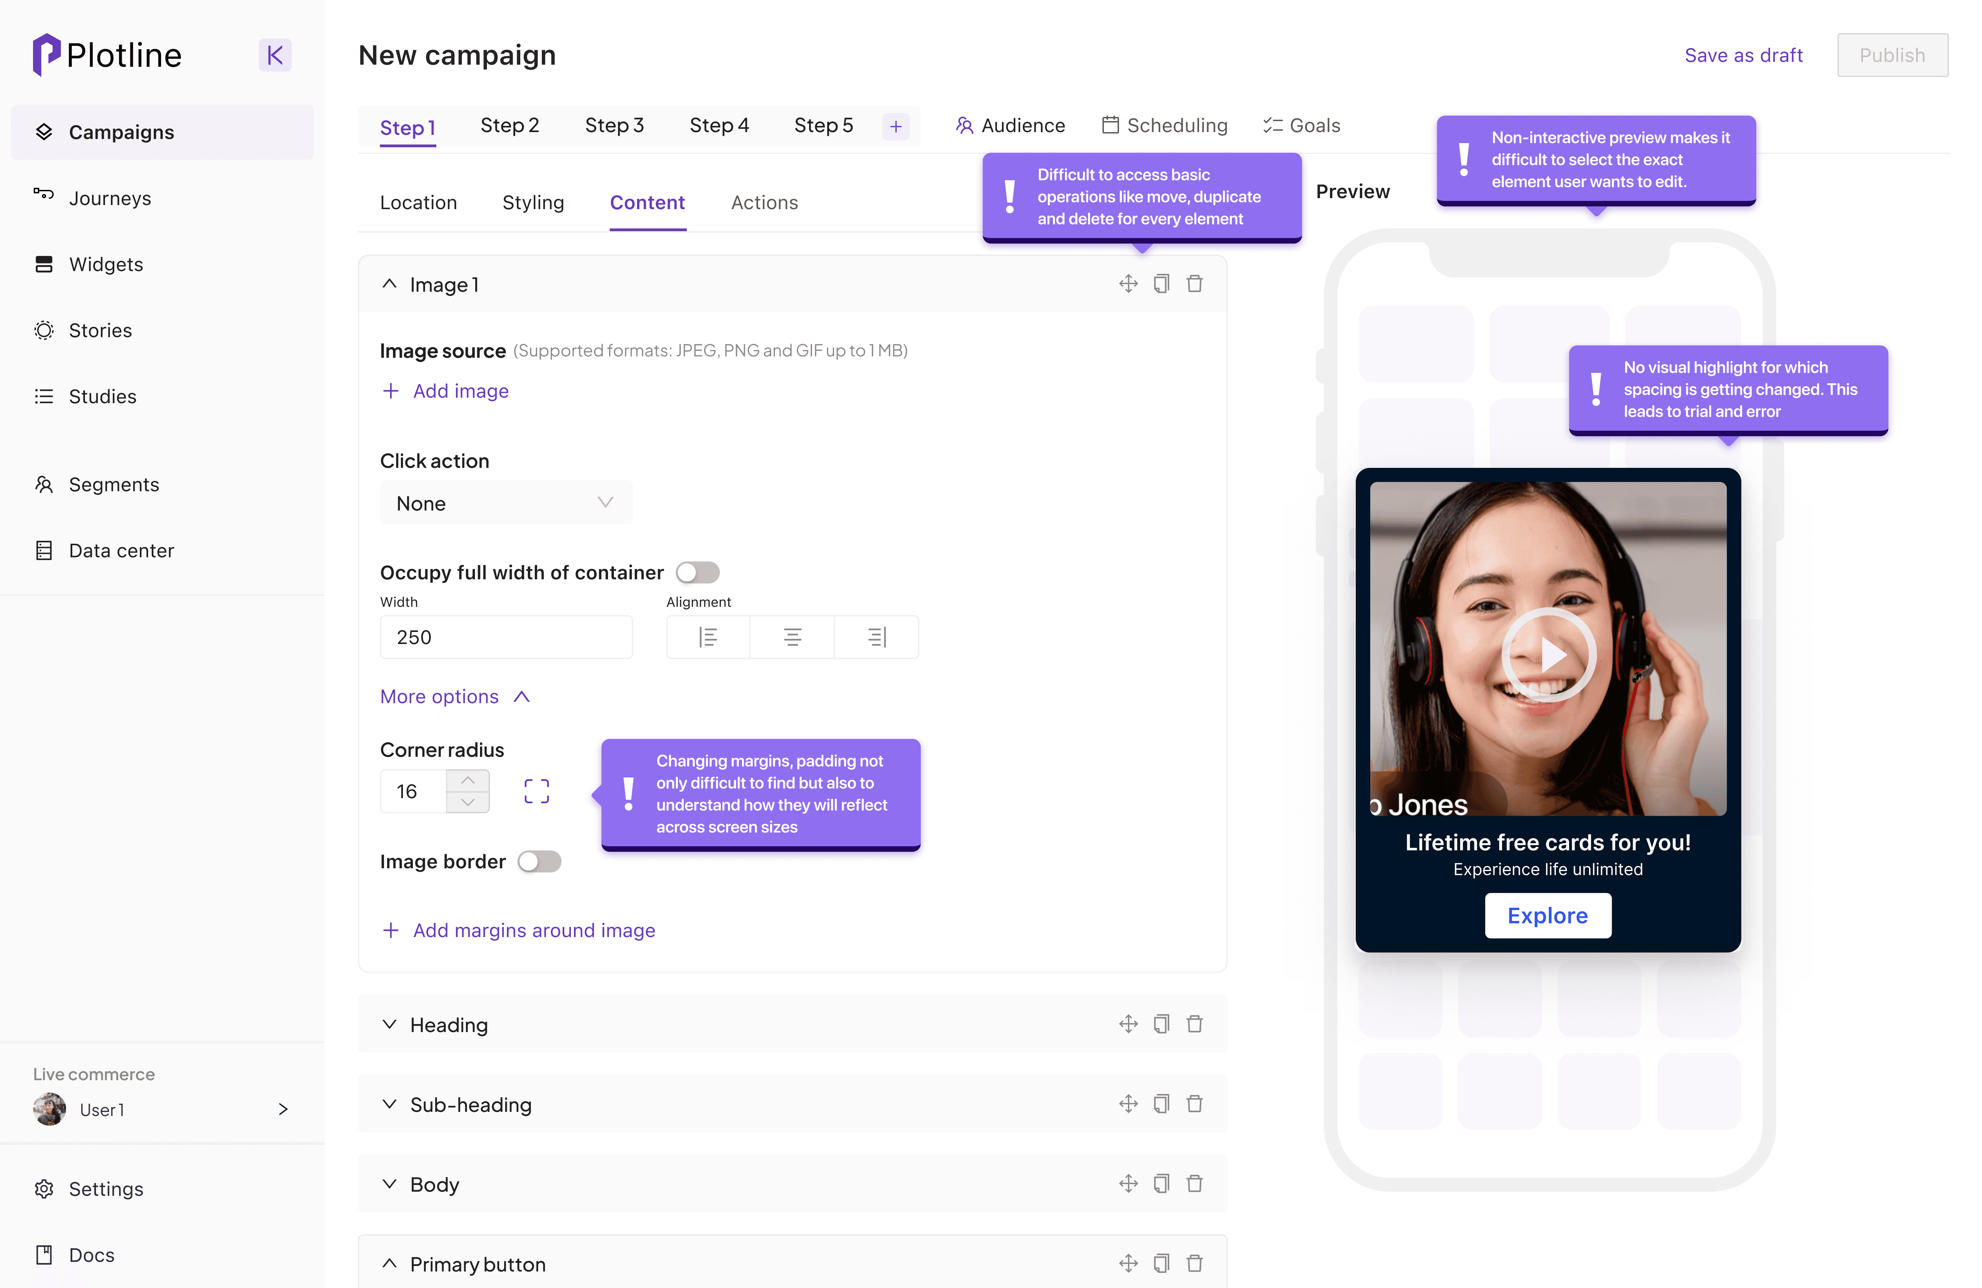Click the move icon for Image 1

click(x=1128, y=284)
